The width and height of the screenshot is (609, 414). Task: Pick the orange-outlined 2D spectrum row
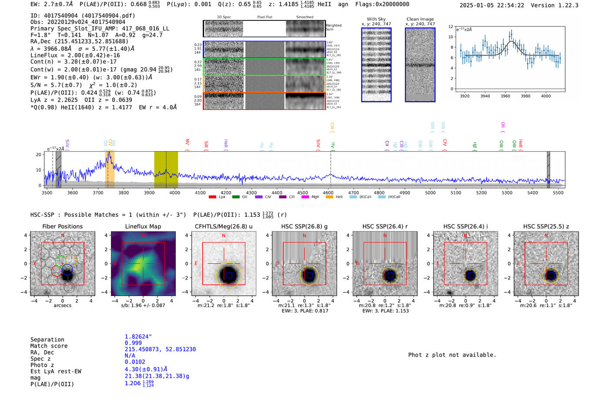(x=264, y=84)
